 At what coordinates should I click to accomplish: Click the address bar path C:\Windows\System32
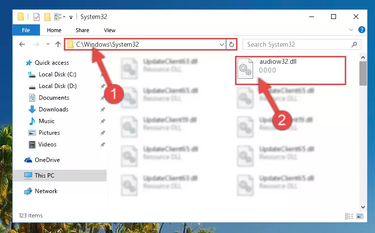click(x=107, y=45)
